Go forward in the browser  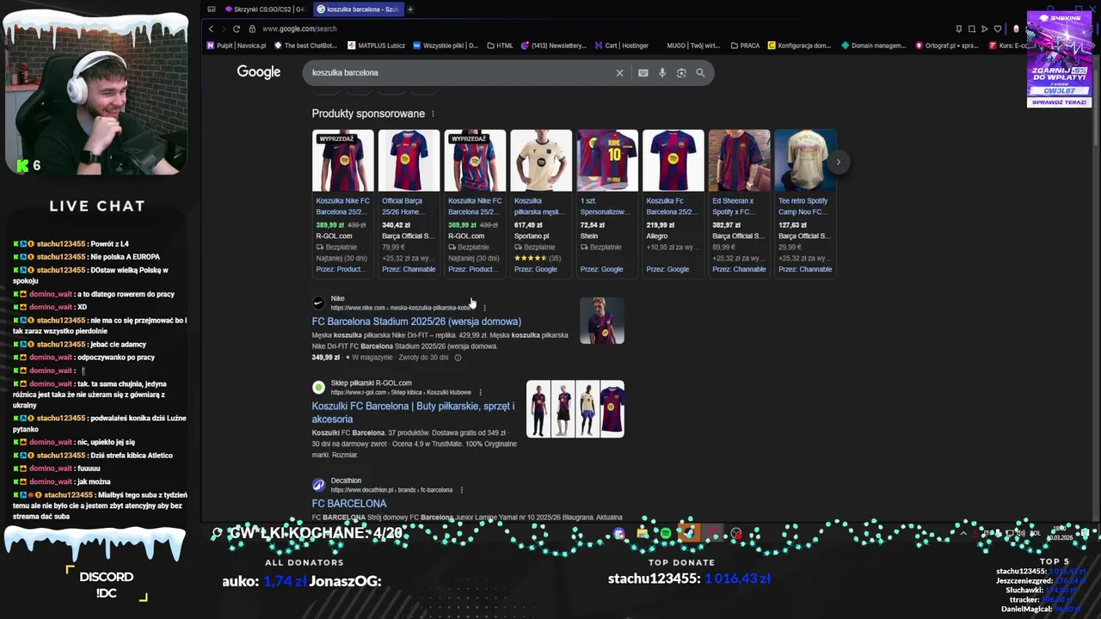[224, 28]
